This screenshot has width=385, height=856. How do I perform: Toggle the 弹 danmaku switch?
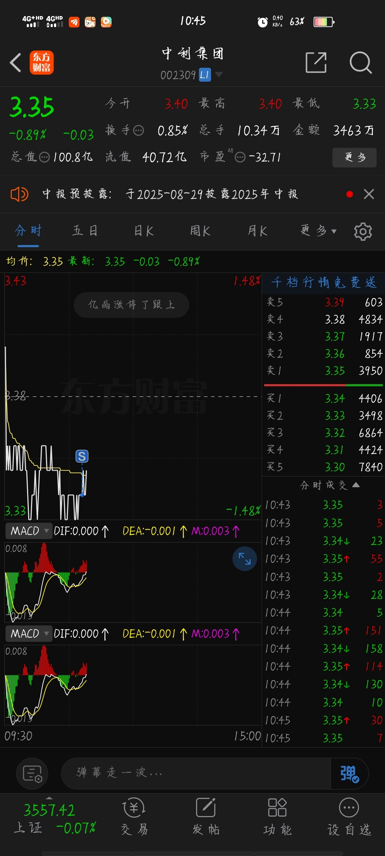pyautogui.click(x=349, y=774)
